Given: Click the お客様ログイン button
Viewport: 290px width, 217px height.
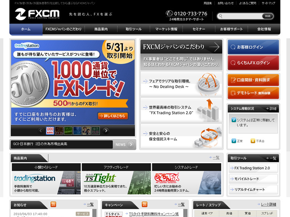Looking at the screenshot, I should click(x=253, y=47).
